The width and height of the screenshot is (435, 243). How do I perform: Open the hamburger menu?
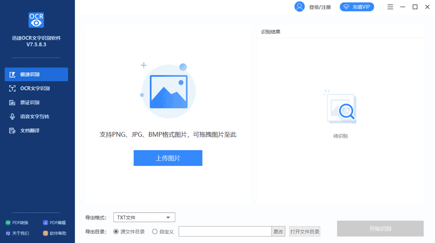[x=390, y=7]
